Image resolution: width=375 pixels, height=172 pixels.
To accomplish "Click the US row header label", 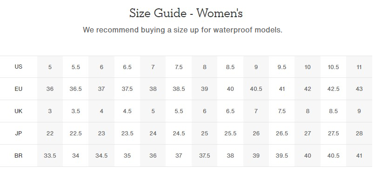I will click(x=19, y=67).
